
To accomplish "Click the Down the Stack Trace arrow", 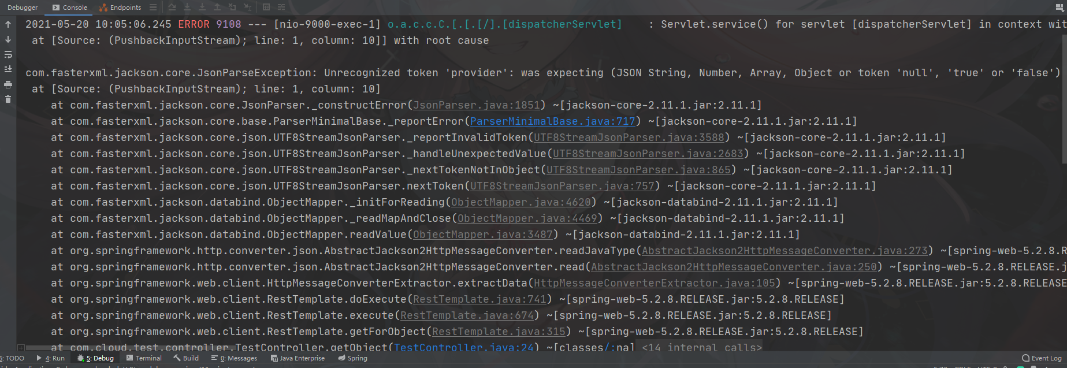I will [8, 39].
